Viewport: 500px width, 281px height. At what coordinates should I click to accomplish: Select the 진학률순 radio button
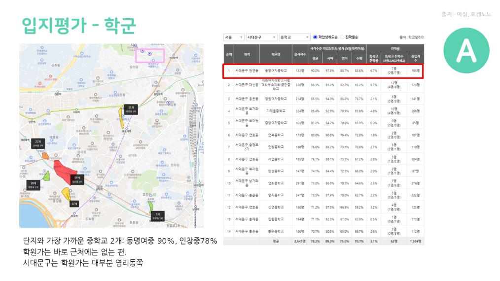click(342, 37)
